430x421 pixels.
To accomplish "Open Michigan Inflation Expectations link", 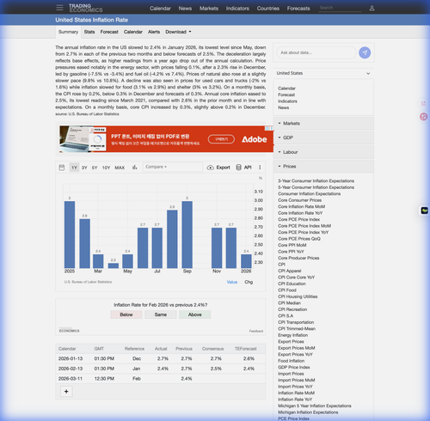I will 308,412.
